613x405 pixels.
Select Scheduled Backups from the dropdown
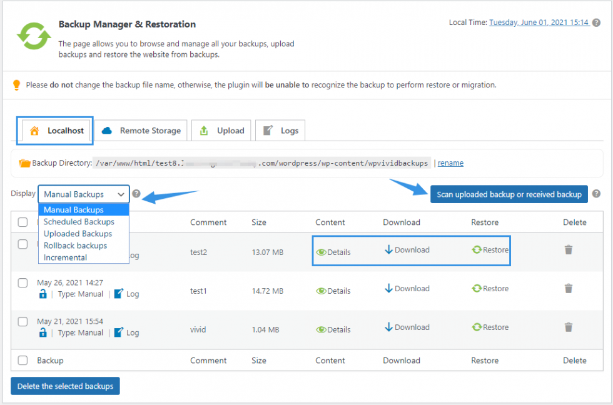point(79,221)
